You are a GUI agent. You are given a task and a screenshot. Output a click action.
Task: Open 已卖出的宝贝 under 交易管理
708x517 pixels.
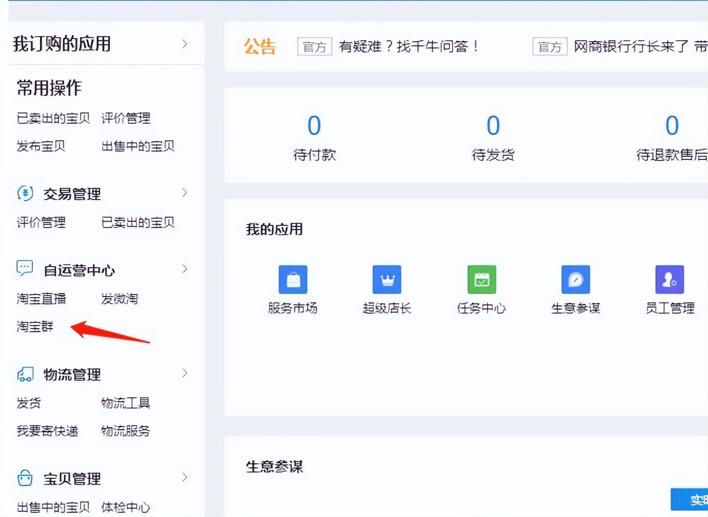(x=138, y=222)
